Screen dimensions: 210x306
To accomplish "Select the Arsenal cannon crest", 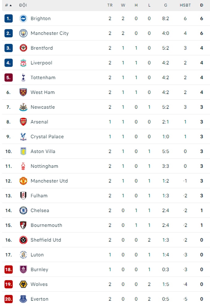I will click(23, 122).
